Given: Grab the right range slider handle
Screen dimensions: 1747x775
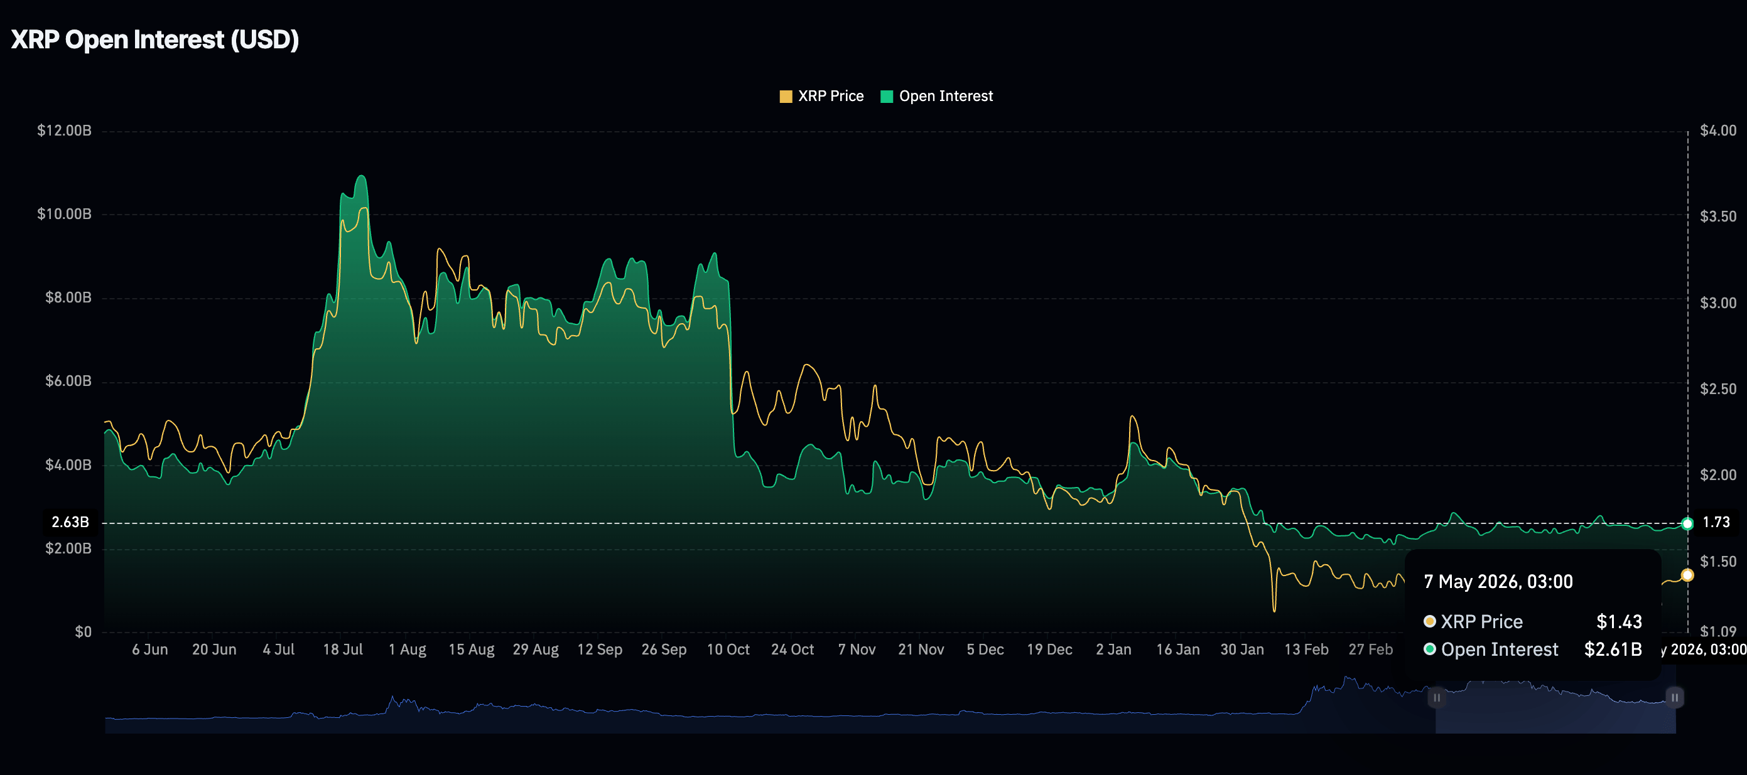Looking at the screenshot, I should (x=1674, y=697).
